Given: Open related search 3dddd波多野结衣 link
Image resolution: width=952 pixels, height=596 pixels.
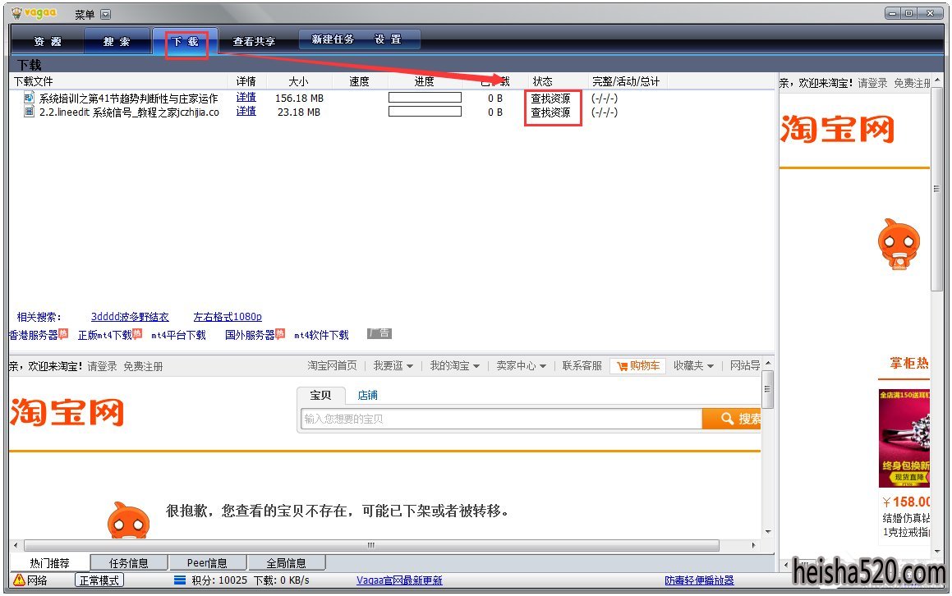Looking at the screenshot, I should point(130,317).
